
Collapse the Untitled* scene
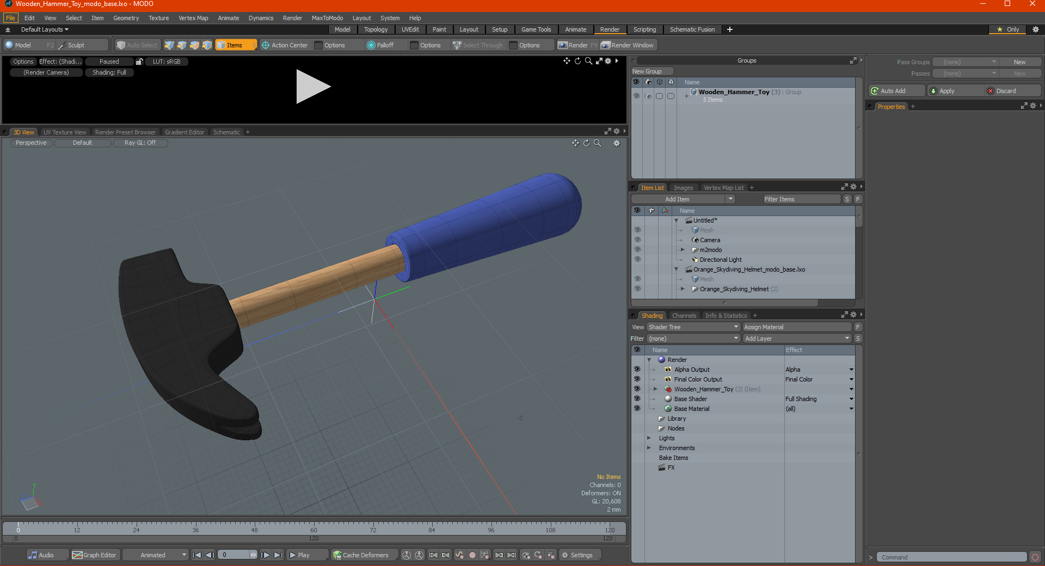[677, 220]
